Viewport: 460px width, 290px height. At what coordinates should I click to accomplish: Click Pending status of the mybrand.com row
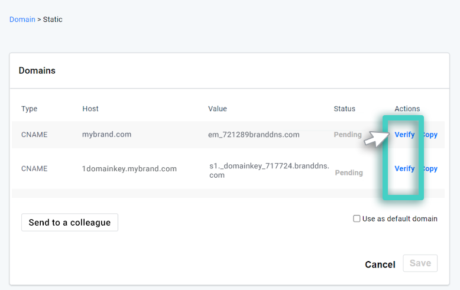pyautogui.click(x=348, y=135)
